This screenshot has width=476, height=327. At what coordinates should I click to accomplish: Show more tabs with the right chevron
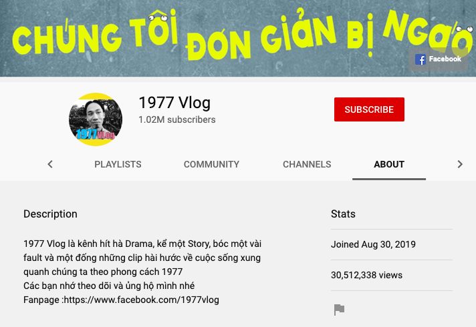(460, 164)
